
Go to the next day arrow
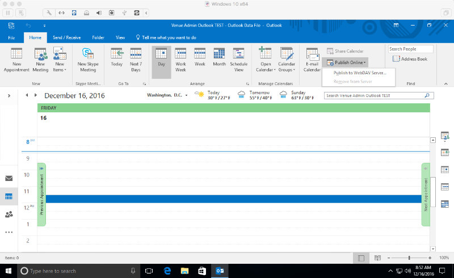[36, 95]
